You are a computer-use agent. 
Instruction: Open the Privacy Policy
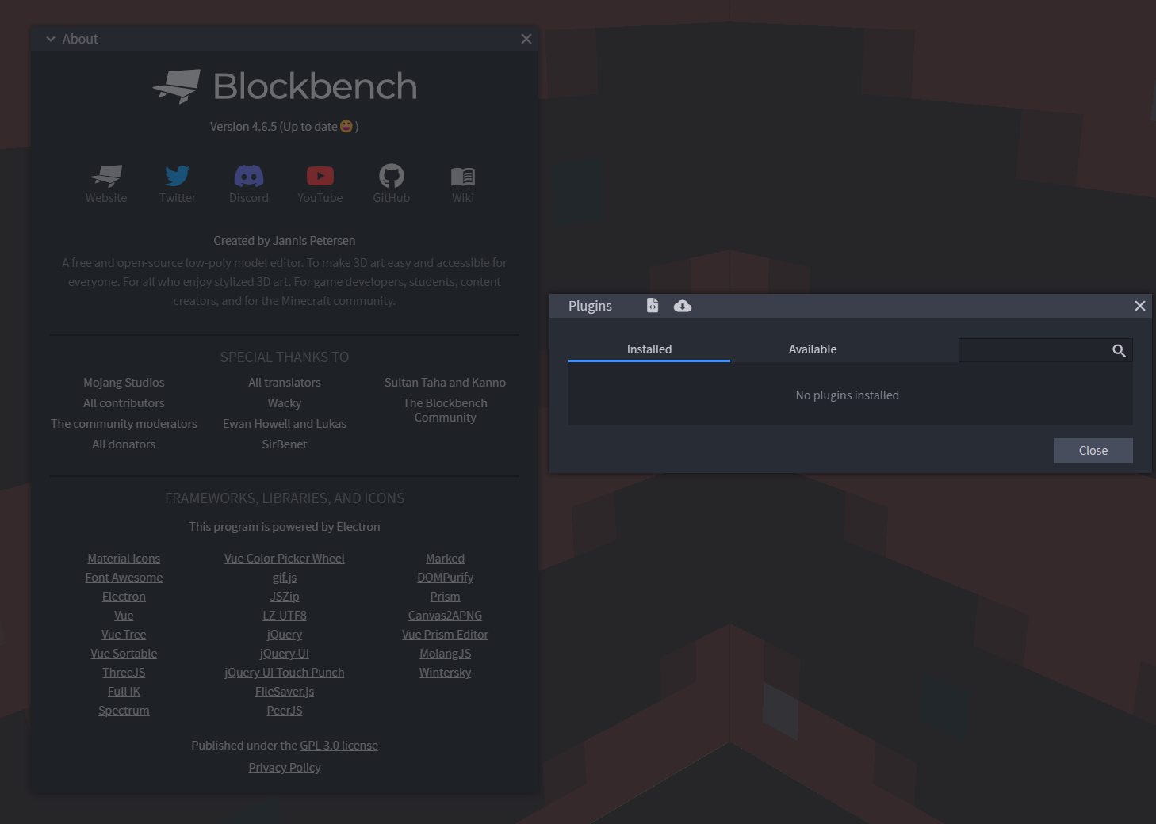point(284,767)
